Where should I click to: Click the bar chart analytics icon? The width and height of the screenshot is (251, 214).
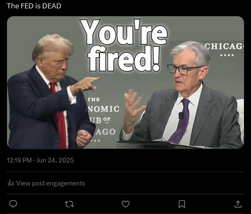click(x=10, y=183)
